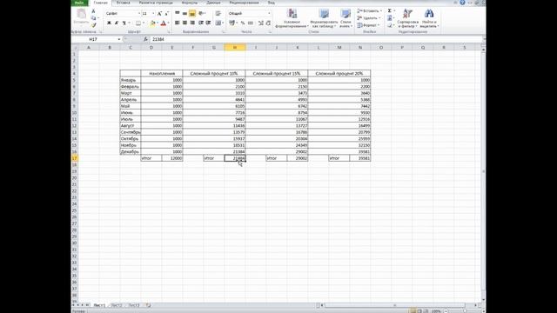Click the Format Painter brush icon
This screenshot has width=557, height=313.
(93, 25)
